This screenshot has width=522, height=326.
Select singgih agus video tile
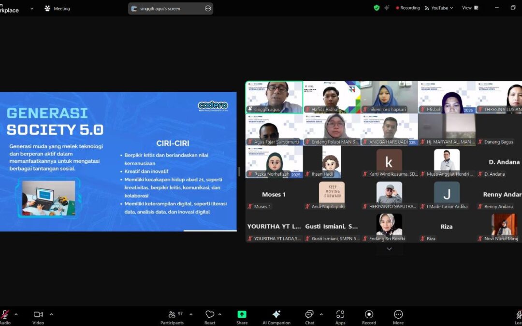click(x=274, y=97)
